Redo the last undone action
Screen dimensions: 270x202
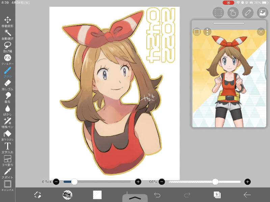pyautogui.click(x=187, y=195)
